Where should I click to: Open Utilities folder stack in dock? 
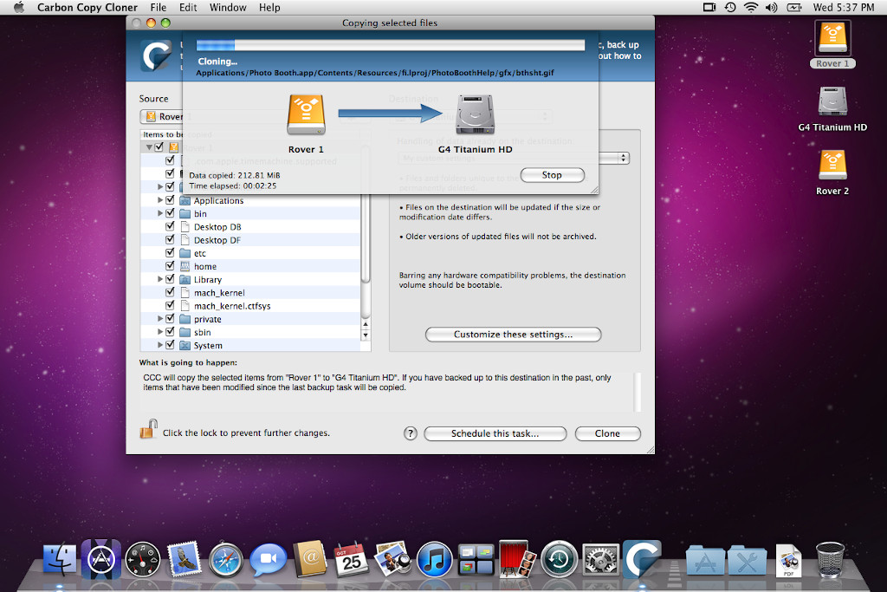click(x=747, y=560)
